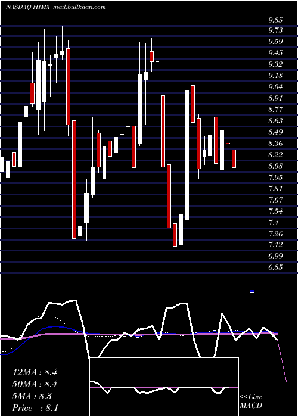
Task: Click the 9.45 price level label
Action: click(x=275, y=53)
